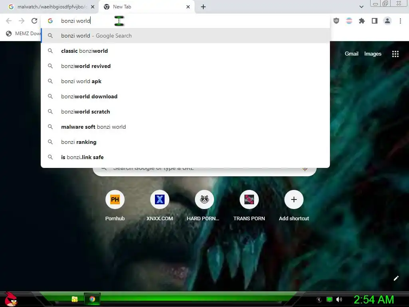The image size is (409, 307).
Task: Open the Extensions puzzle icon
Action: (362, 21)
